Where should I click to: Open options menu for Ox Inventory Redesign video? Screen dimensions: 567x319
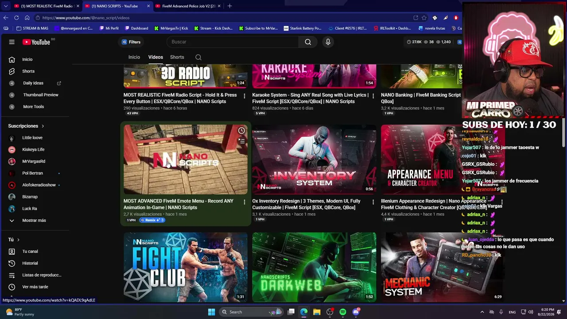pyautogui.click(x=373, y=202)
